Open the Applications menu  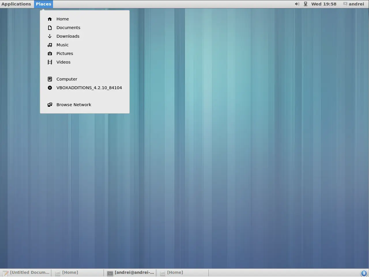[x=16, y=4]
